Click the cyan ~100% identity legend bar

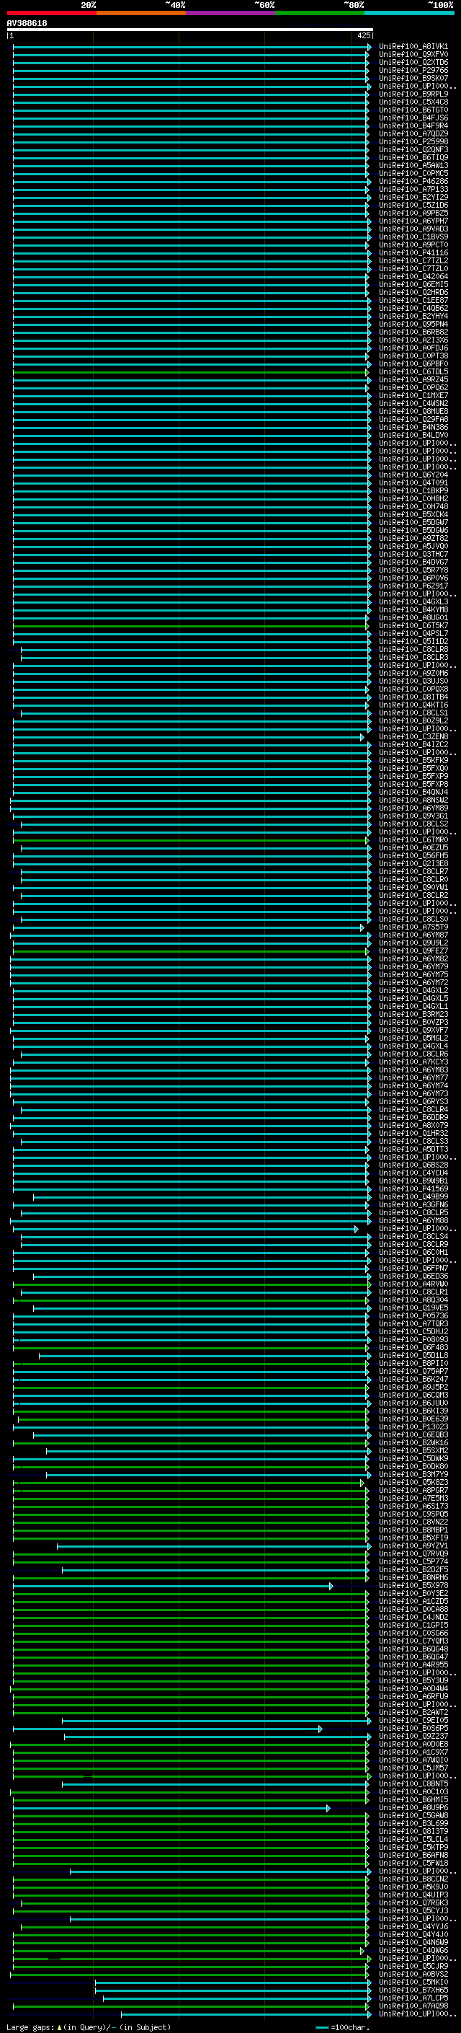[x=409, y=13]
